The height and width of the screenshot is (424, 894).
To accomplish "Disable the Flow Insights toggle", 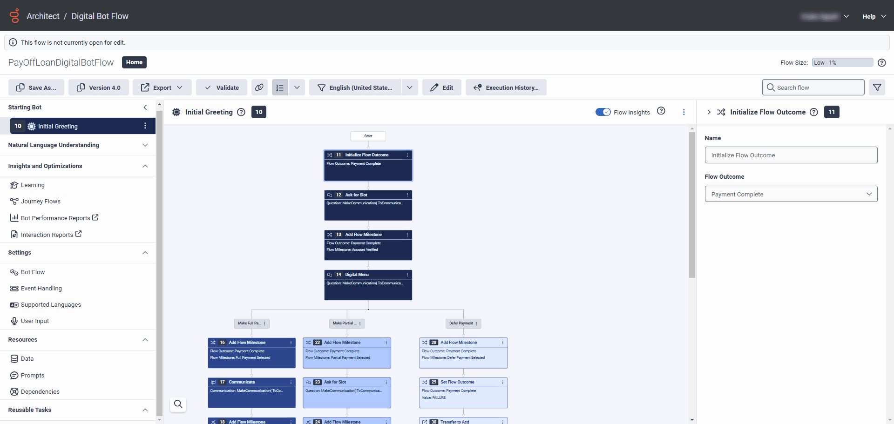I will (x=603, y=112).
